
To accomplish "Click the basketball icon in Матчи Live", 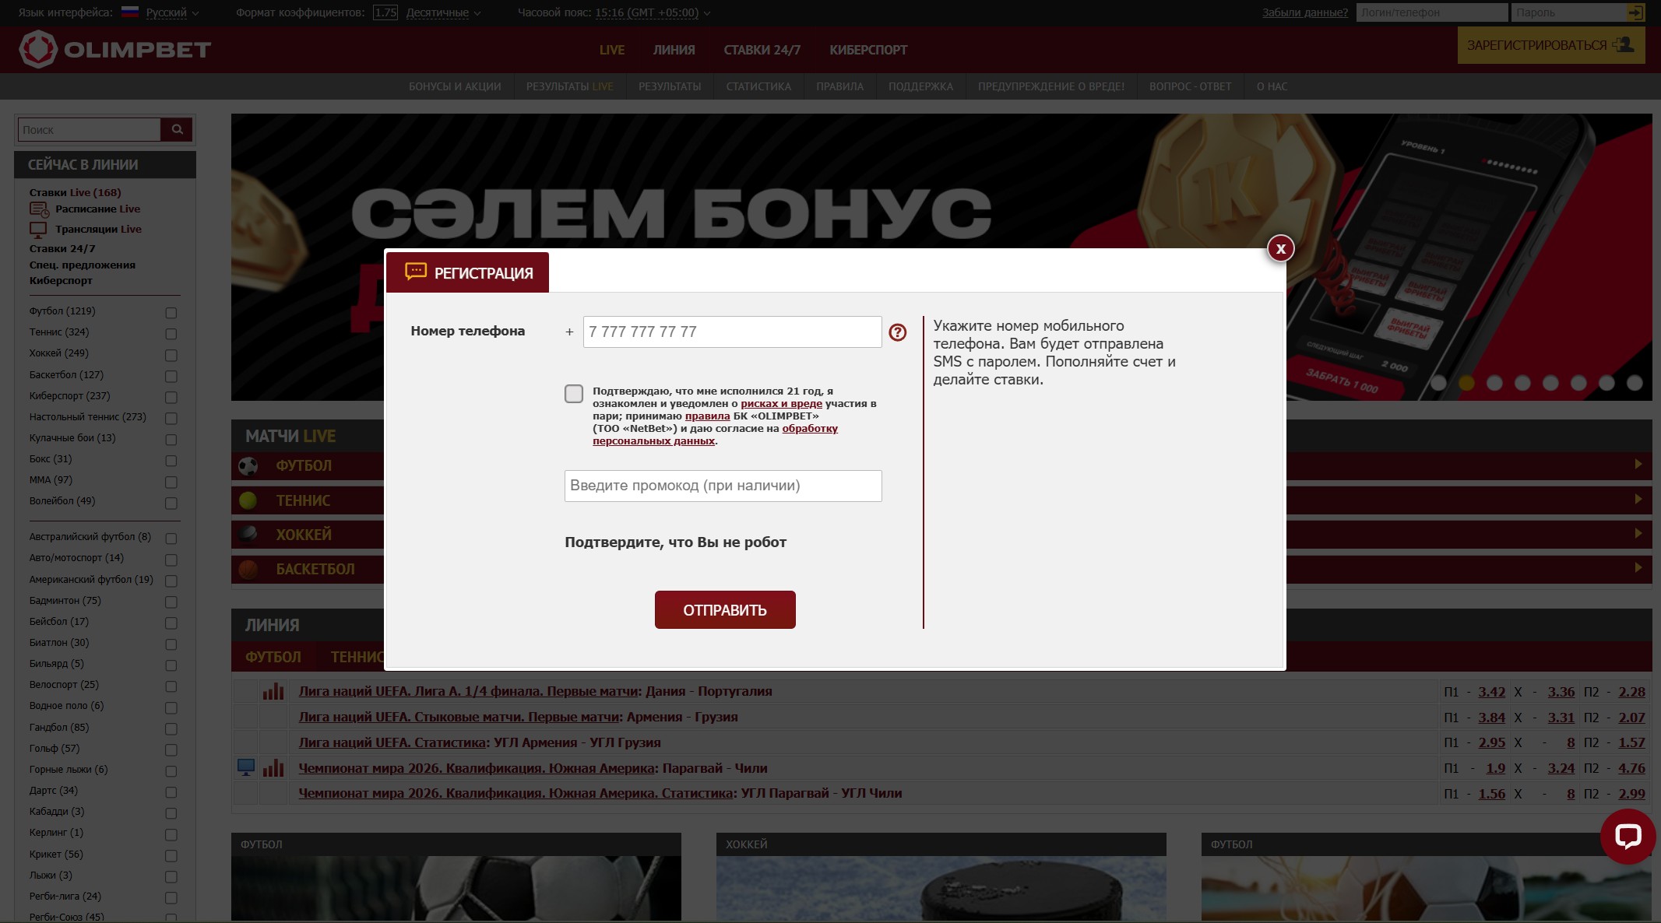I will [248, 569].
